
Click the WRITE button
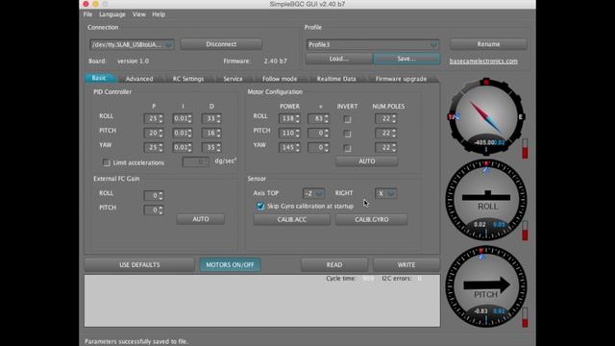point(406,265)
